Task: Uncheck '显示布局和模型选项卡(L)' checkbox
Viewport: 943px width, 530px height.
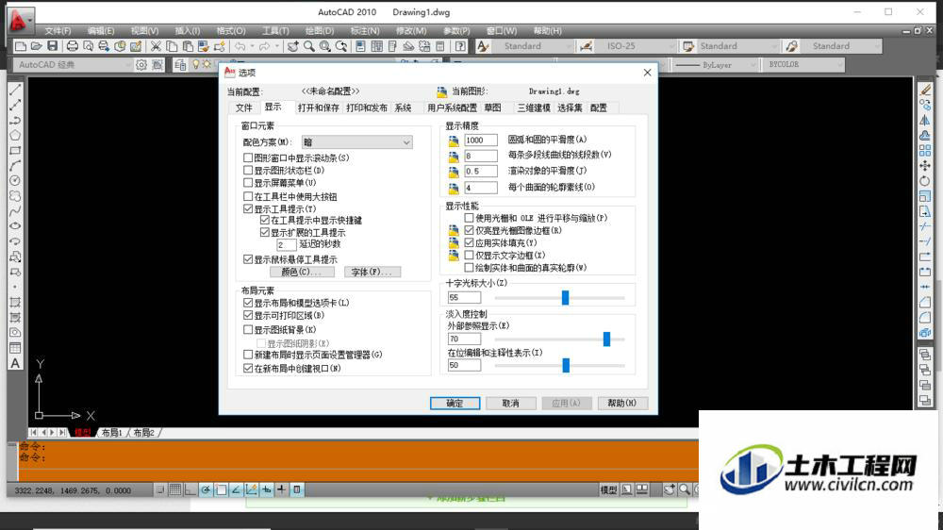Action: (x=248, y=303)
